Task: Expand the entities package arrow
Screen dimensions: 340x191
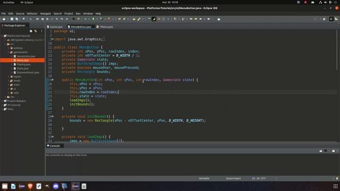Action: tap(8, 48)
